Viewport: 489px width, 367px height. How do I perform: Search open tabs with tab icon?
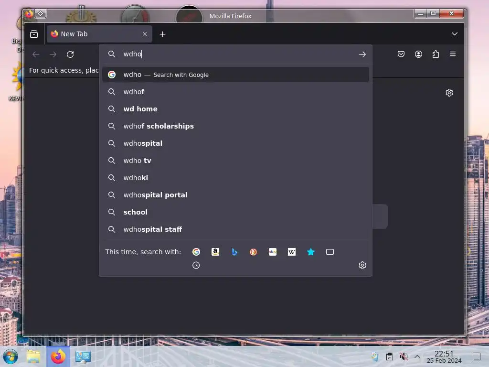point(330,252)
